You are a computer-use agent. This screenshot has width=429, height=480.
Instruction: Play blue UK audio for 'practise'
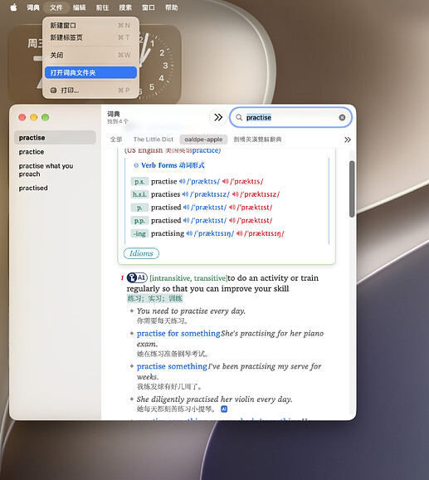tap(183, 182)
